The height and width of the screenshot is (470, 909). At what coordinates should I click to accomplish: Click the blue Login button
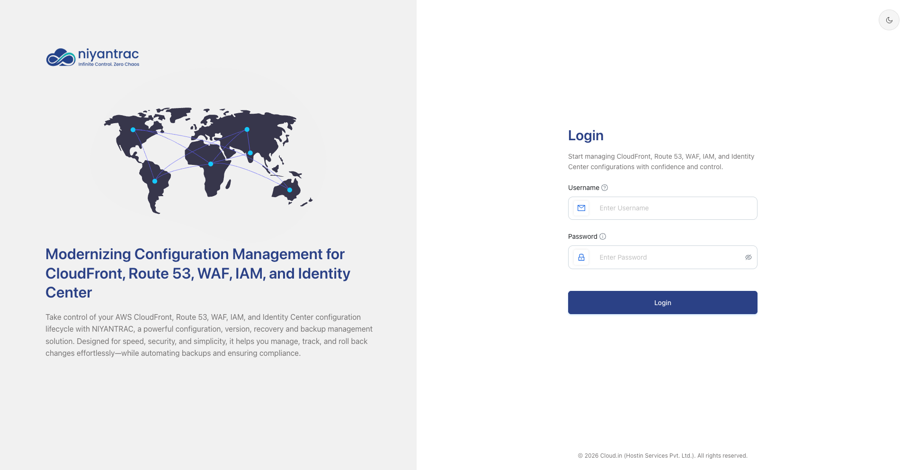point(663,303)
